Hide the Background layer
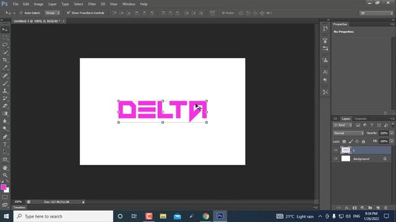The width and height of the screenshot is (396, 222). pos(335,159)
